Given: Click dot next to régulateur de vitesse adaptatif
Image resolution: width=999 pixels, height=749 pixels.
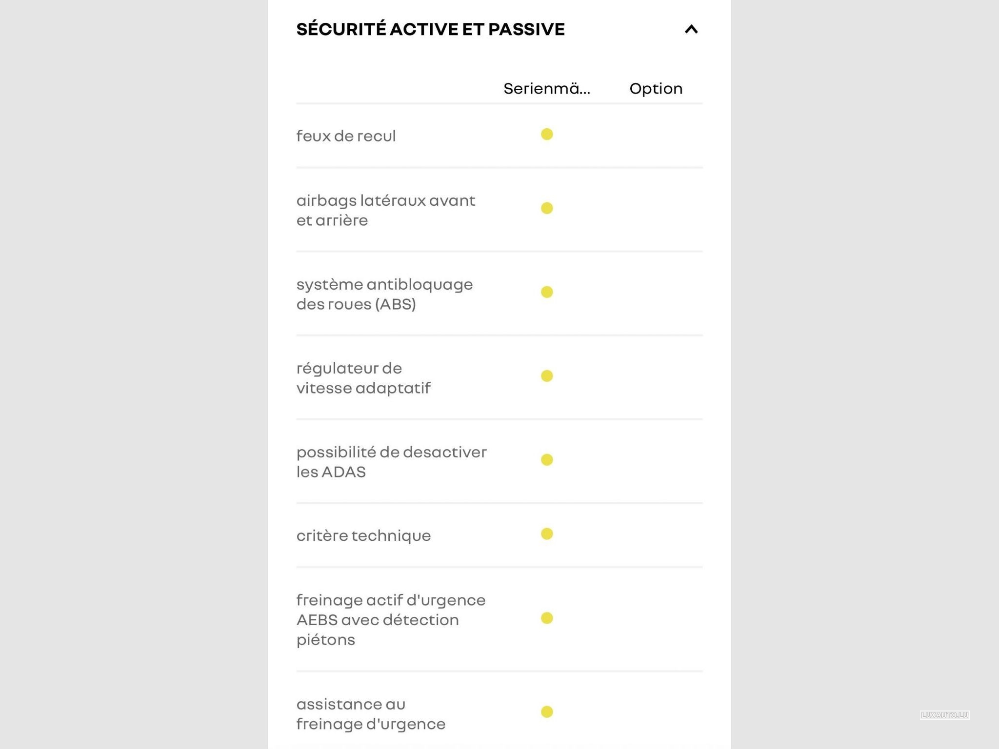Looking at the screenshot, I should click(547, 376).
